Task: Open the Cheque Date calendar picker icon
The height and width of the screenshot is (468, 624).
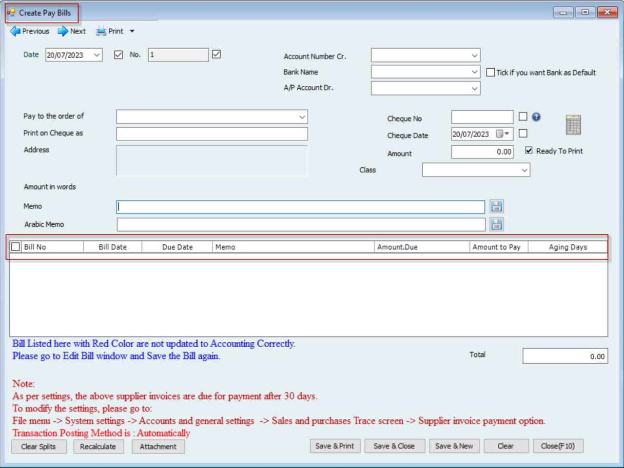Action: (502, 134)
